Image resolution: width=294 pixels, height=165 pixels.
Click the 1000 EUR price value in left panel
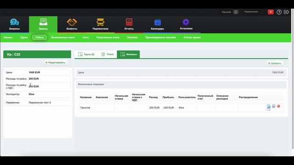pyautogui.click(x=34, y=72)
